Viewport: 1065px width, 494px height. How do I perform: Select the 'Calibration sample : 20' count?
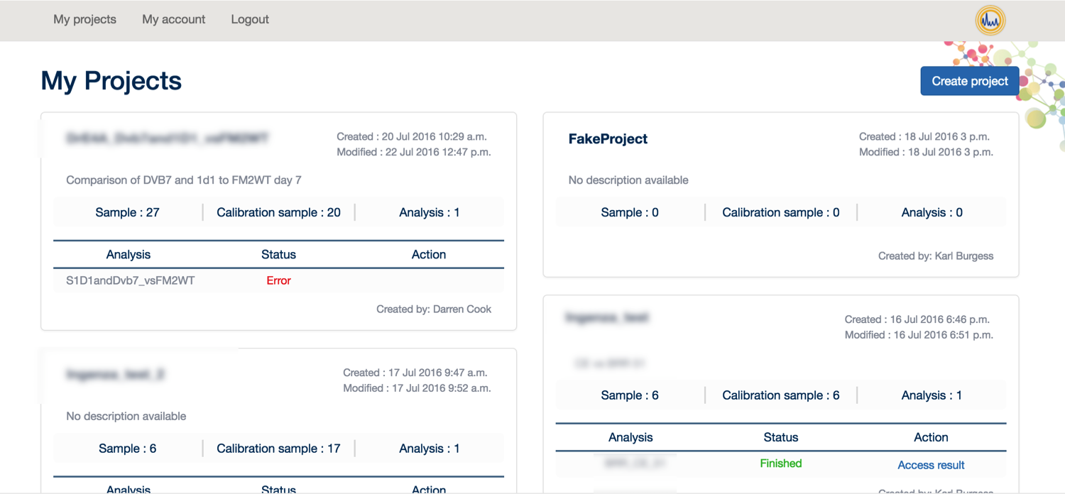278,212
